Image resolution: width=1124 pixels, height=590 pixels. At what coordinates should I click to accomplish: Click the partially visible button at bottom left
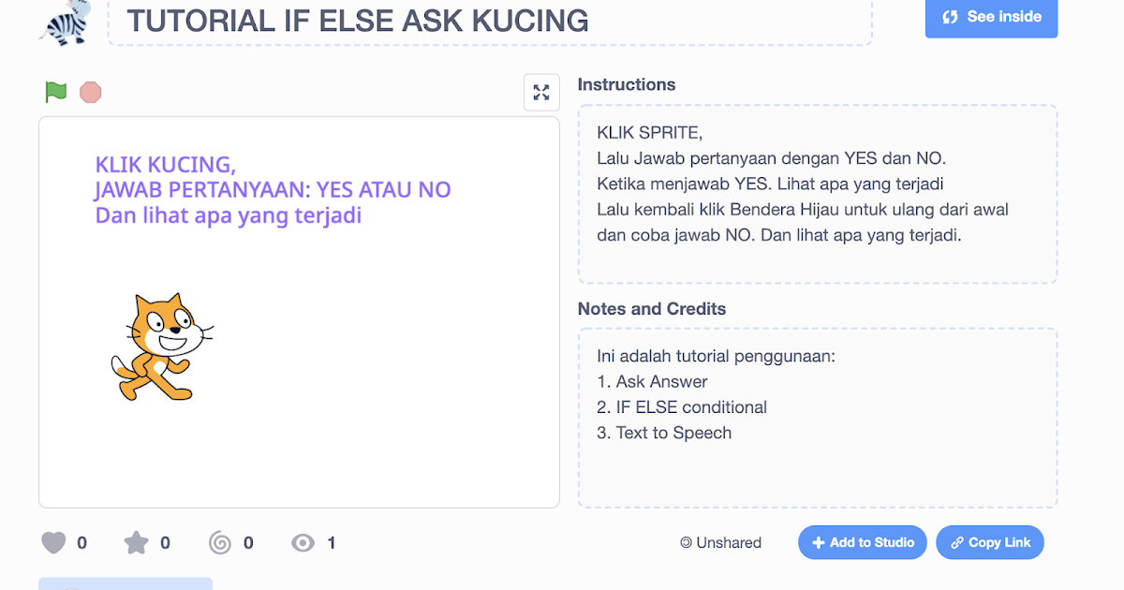pos(125,585)
